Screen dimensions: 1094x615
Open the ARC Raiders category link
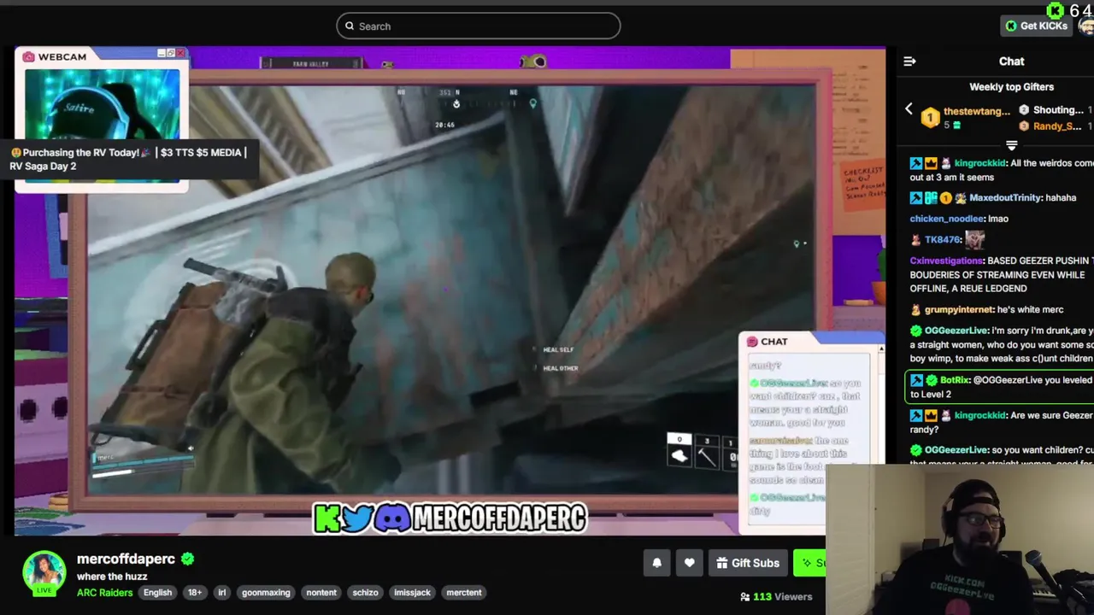pos(104,593)
